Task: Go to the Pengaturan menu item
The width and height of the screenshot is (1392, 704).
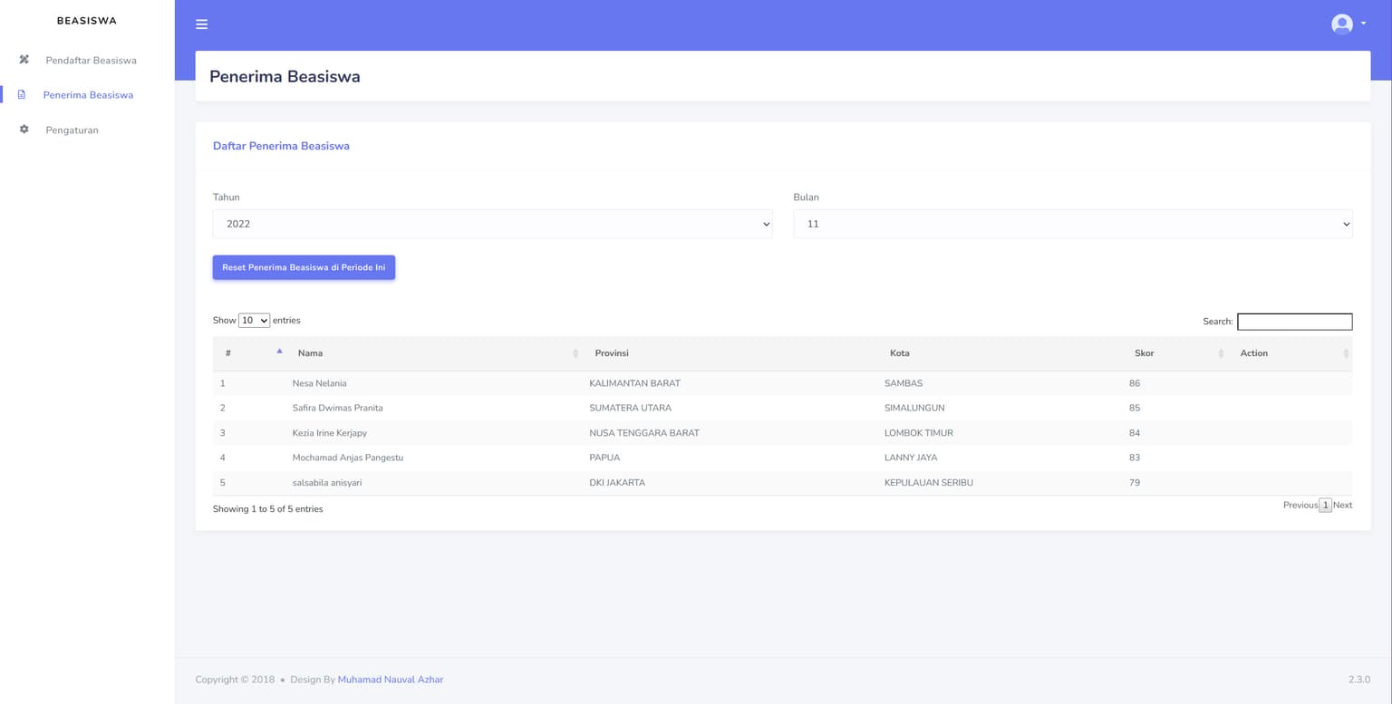Action: pyautogui.click(x=72, y=130)
